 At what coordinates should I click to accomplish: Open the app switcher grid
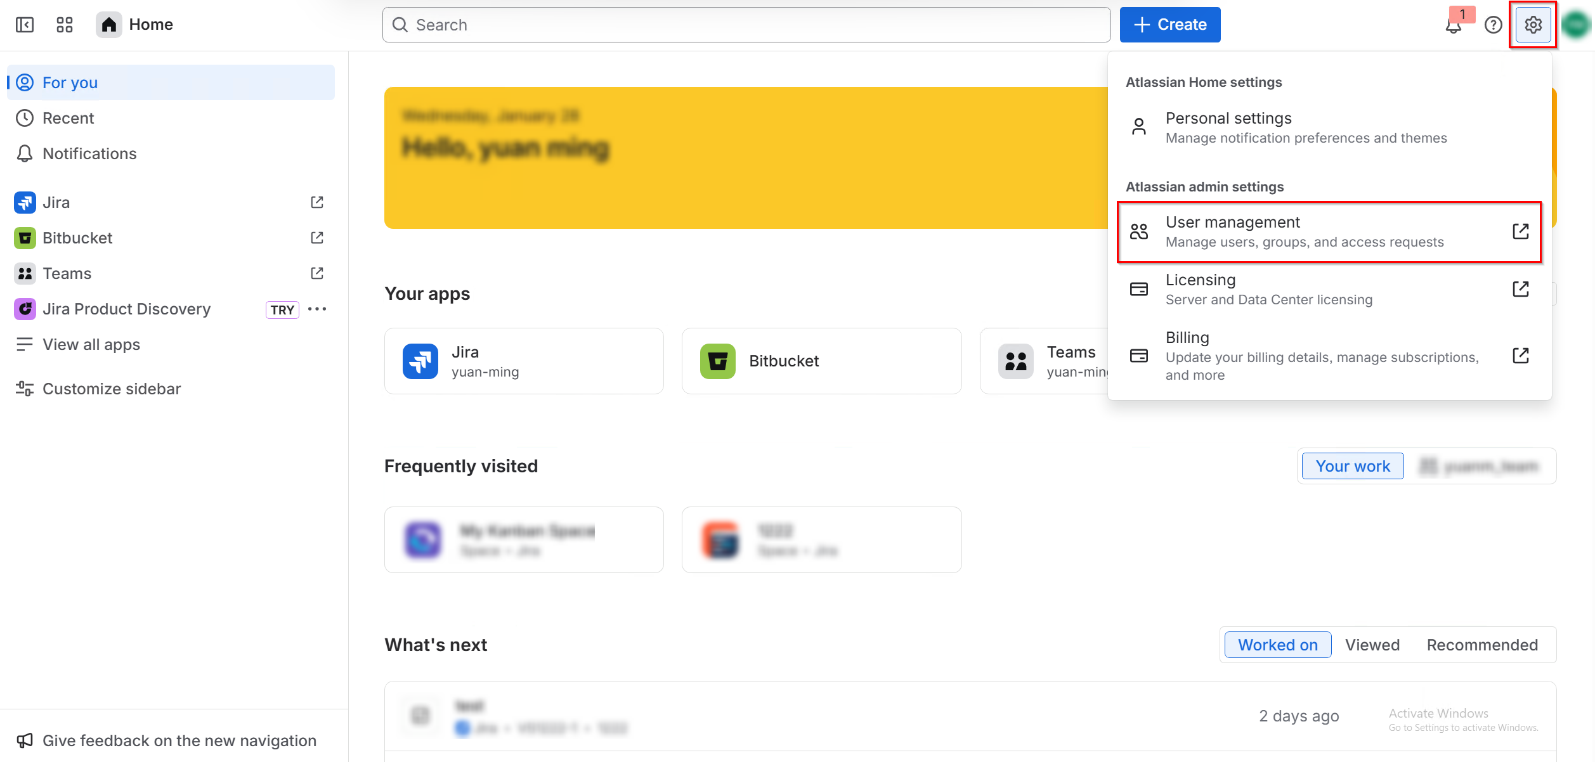click(63, 24)
